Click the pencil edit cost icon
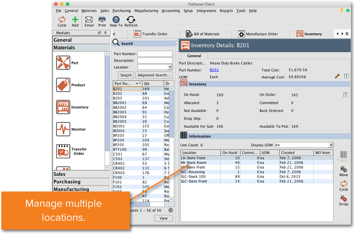Screen dimensions: 355x234 (x=337, y=76)
